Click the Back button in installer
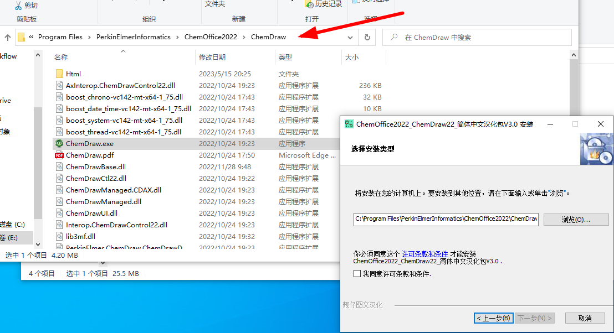 tap(493, 318)
